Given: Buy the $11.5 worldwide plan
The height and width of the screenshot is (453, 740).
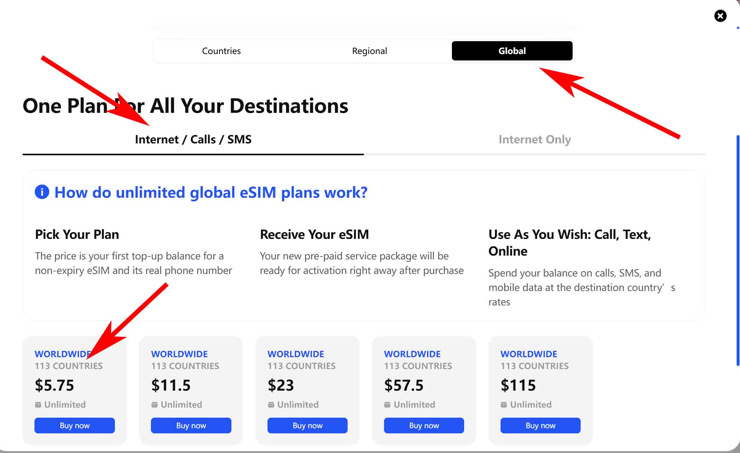Looking at the screenshot, I should click(191, 425).
